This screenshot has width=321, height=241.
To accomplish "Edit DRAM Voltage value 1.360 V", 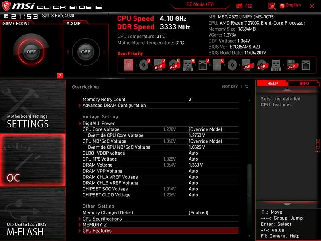I will pyautogui.click(x=196, y=165).
